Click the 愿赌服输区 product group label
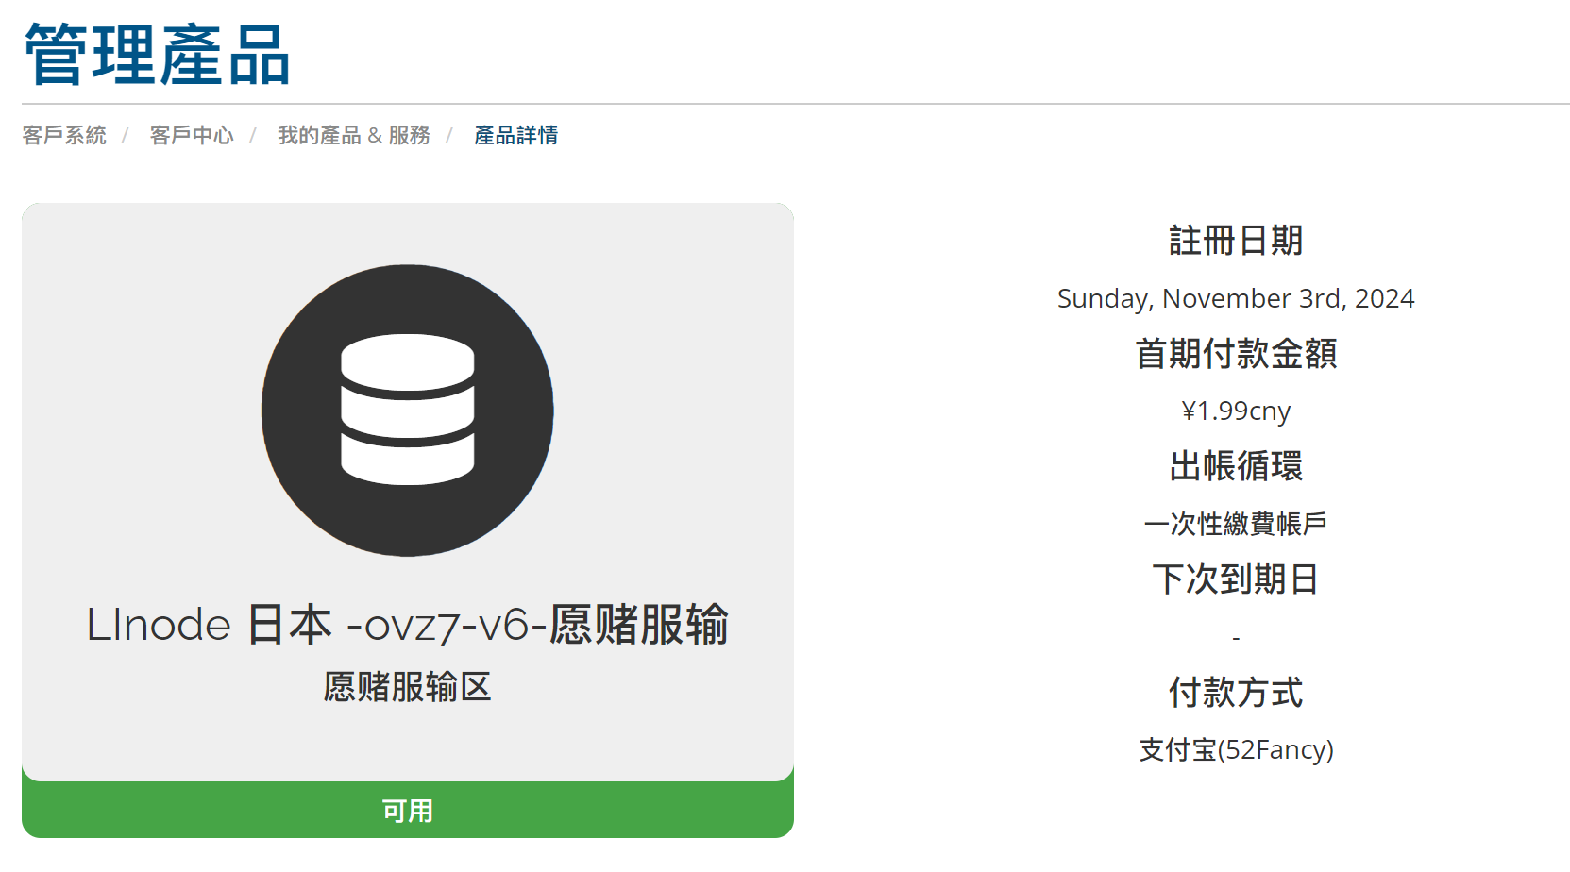This screenshot has width=1570, height=872. pyautogui.click(x=408, y=687)
